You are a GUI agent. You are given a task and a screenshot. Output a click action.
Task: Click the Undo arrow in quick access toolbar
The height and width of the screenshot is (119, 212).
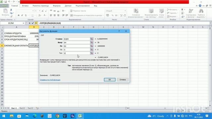click(x=9, y=2)
